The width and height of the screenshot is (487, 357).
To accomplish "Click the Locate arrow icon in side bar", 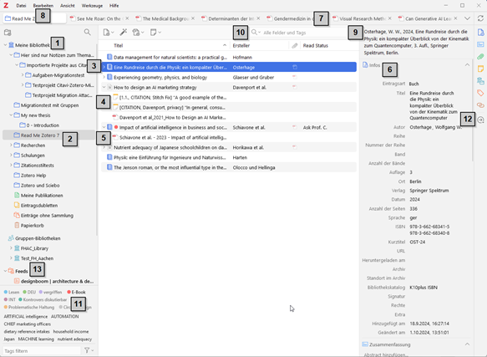I will click(x=480, y=120).
